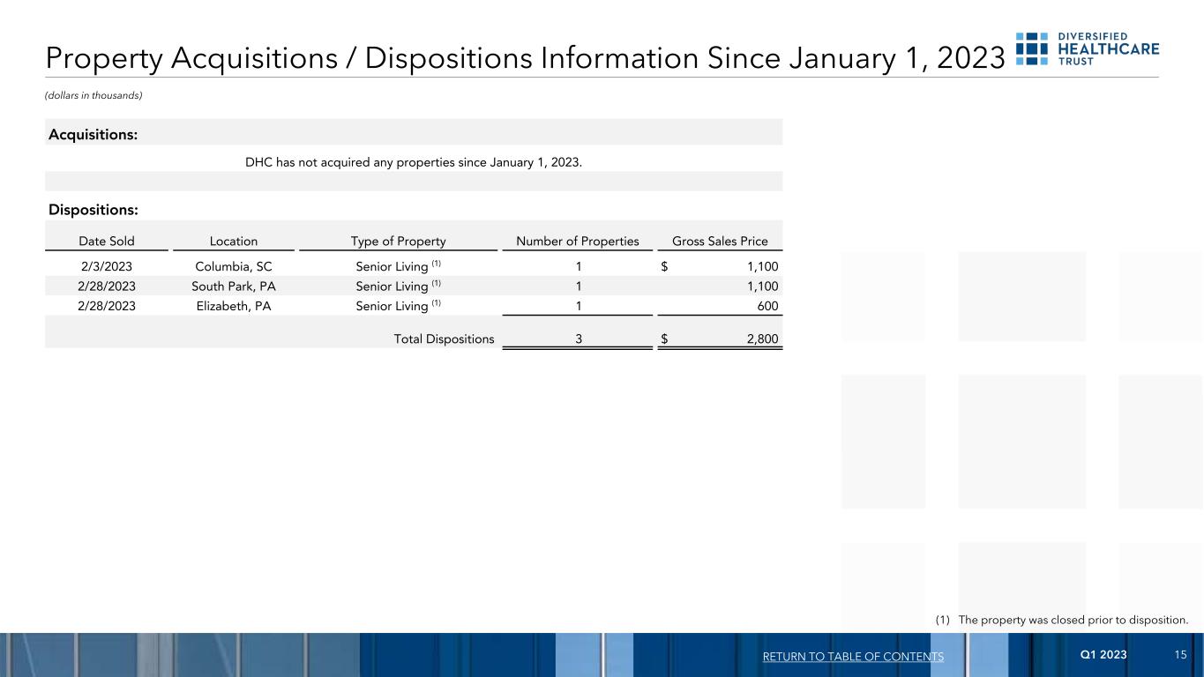Select the South Park, PA location cell
This screenshot has height=677, width=1204.
pyautogui.click(x=234, y=286)
